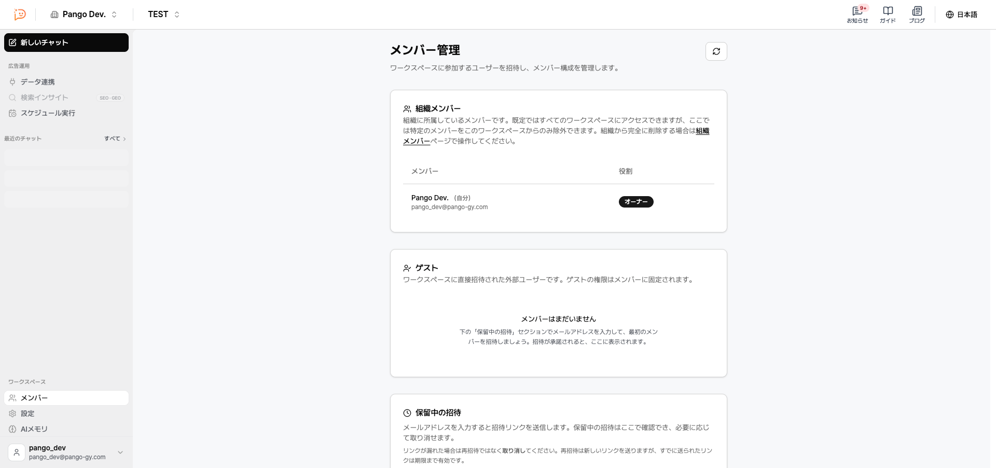996x468 pixels.
Task: Click the pango_dev user avatar icon
Action: point(17,452)
